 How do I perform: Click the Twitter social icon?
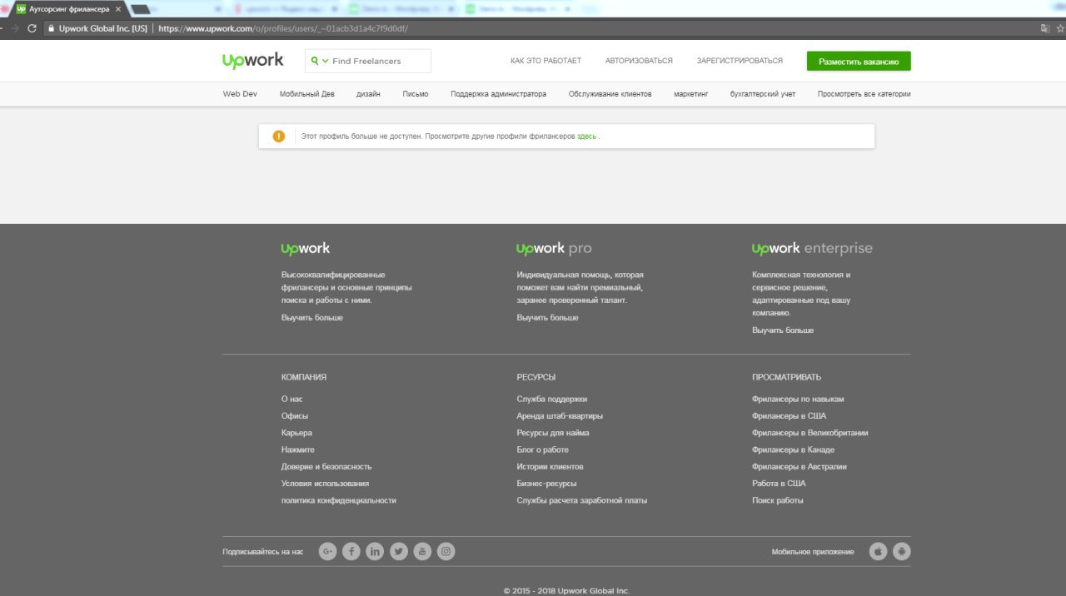[399, 551]
